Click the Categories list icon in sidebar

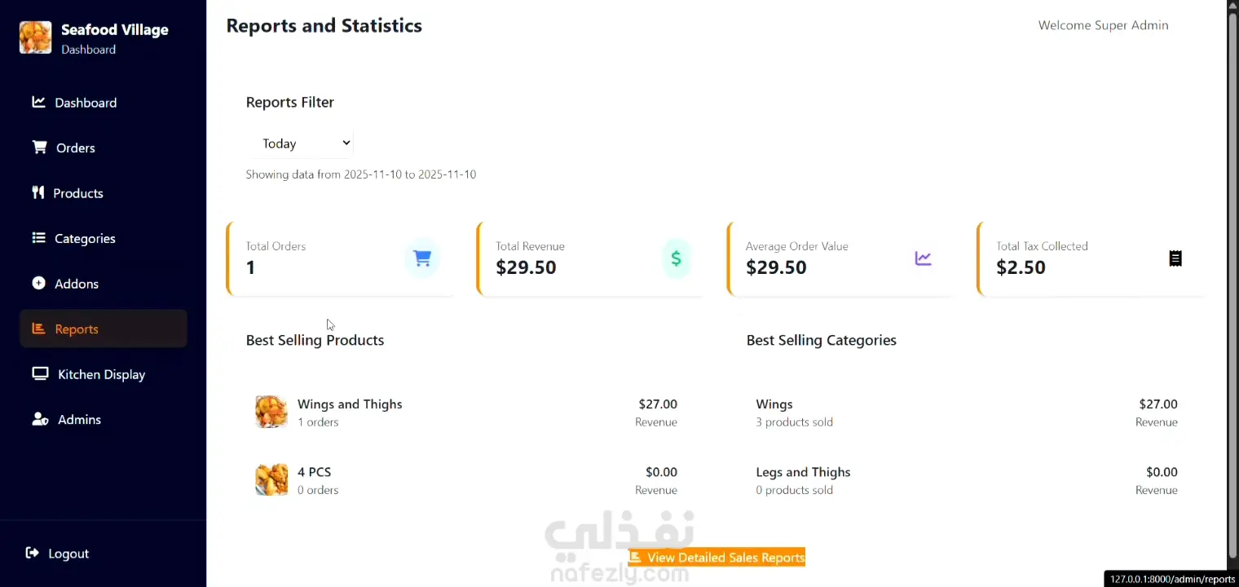38,238
